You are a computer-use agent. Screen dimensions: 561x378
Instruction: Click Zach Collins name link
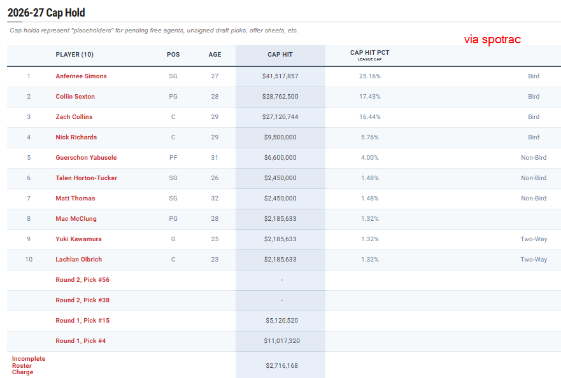74,117
